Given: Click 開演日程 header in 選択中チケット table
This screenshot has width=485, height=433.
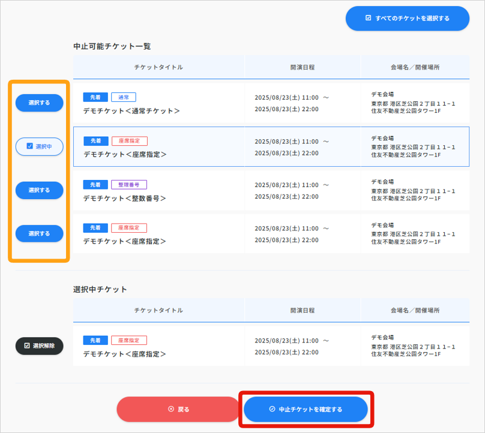Looking at the screenshot, I should (302, 311).
